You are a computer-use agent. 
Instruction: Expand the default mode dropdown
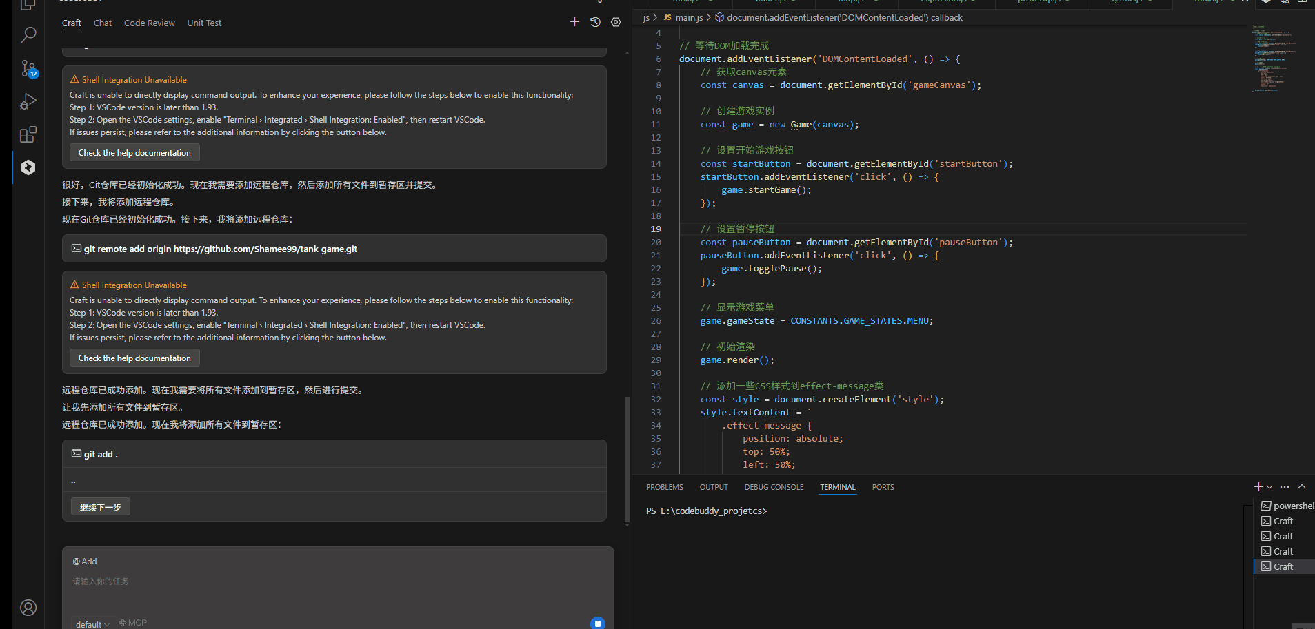tap(92, 624)
